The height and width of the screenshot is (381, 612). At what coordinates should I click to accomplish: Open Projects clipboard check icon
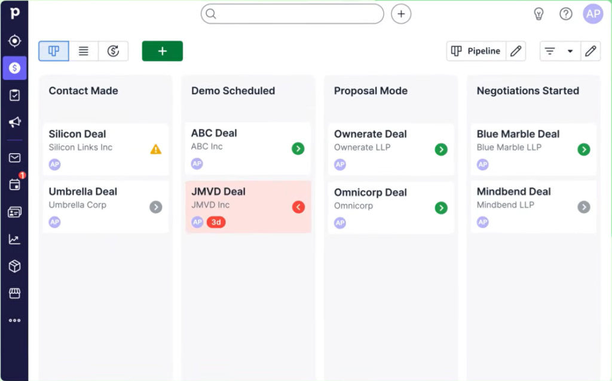14,95
